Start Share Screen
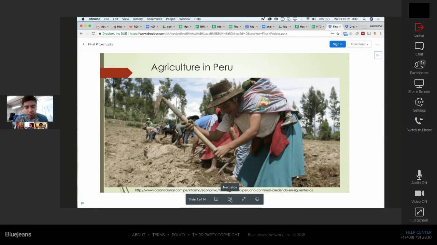The height and width of the screenshot is (245, 437). tap(419, 86)
